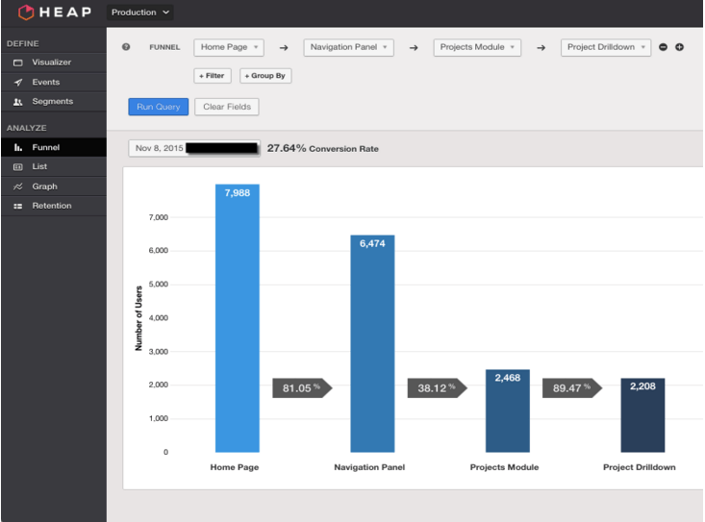The image size is (705, 522).
Task: Click the Clear Fields button
Action: (x=227, y=107)
